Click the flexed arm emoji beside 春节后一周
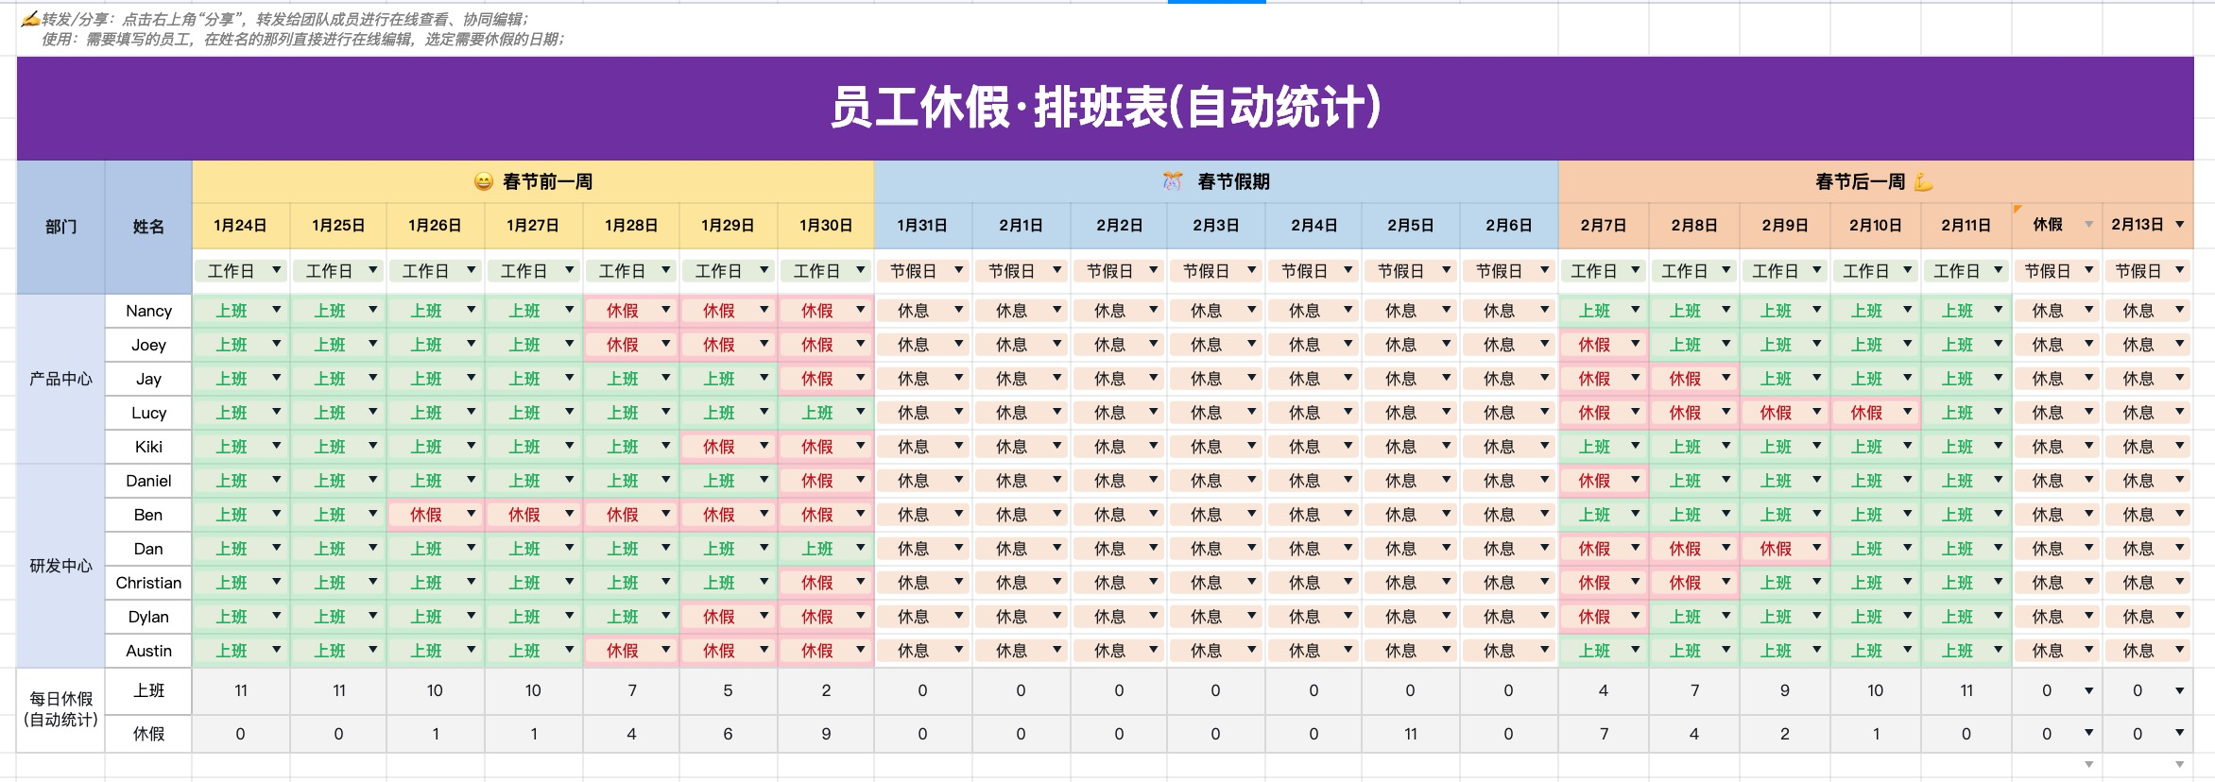This screenshot has height=782, width=2215. [1923, 181]
